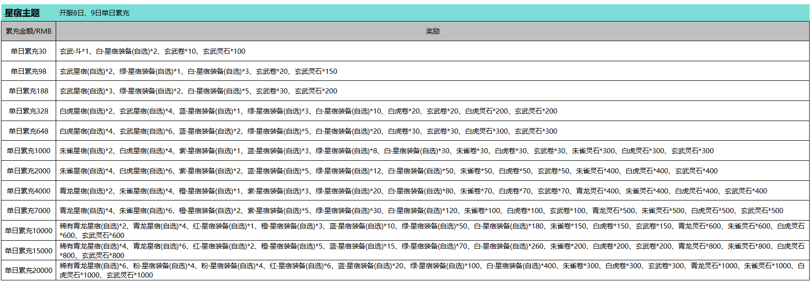This screenshot has width=812, height=286.
Task: Click the 单日累充7000 row label cell
Action: click(x=29, y=211)
